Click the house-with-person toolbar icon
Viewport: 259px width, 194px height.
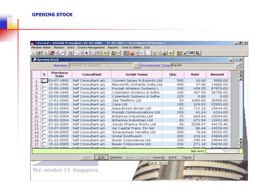[52, 53]
